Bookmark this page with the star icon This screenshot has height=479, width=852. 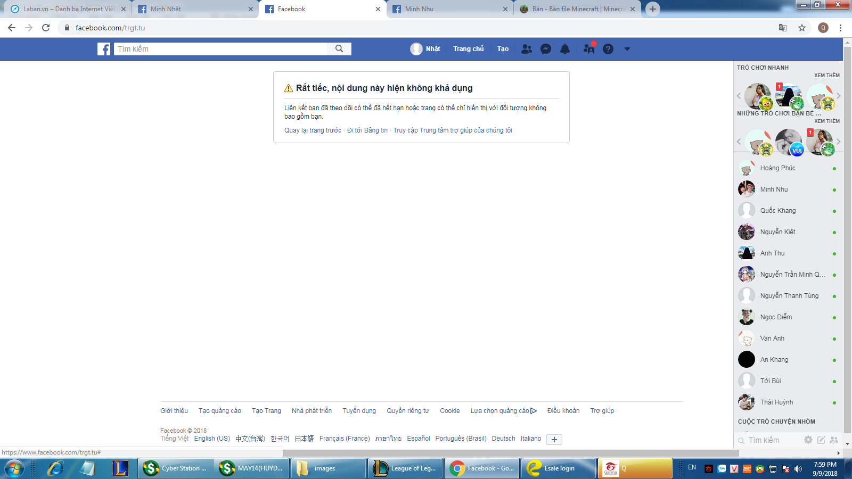pyautogui.click(x=802, y=28)
